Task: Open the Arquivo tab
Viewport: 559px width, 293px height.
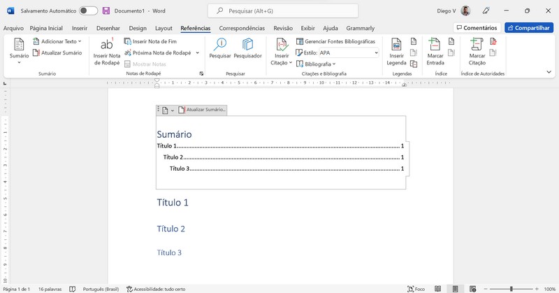Action: click(13, 28)
